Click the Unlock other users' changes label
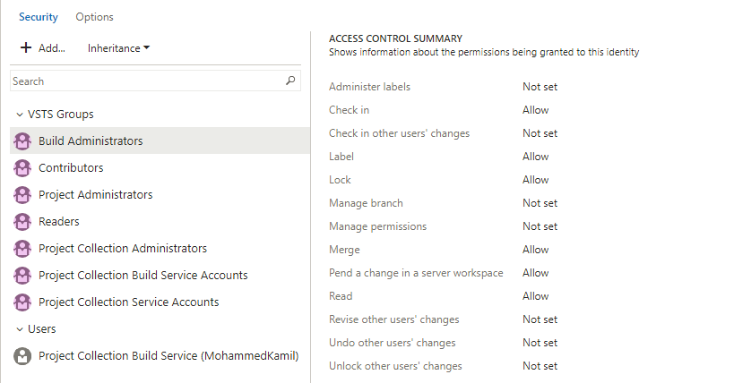Screen dimensions: 734x383 tap(395, 366)
